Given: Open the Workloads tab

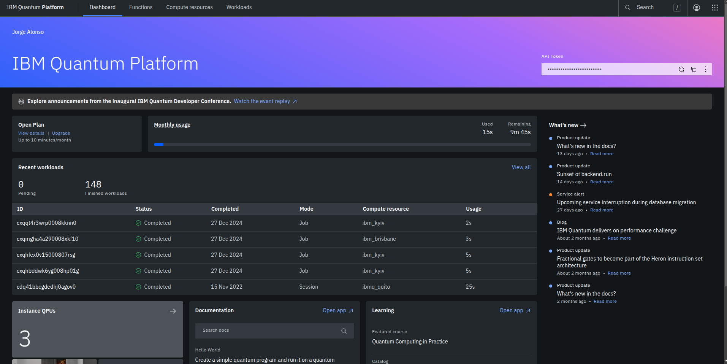Looking at the screenshot, I should tap(239, 8).
